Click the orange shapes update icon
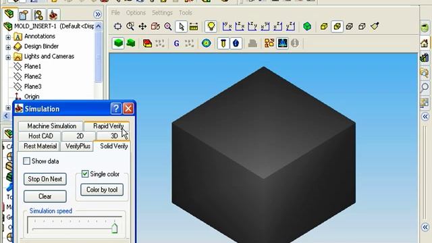The image size is (432, 243). [269, 43]
